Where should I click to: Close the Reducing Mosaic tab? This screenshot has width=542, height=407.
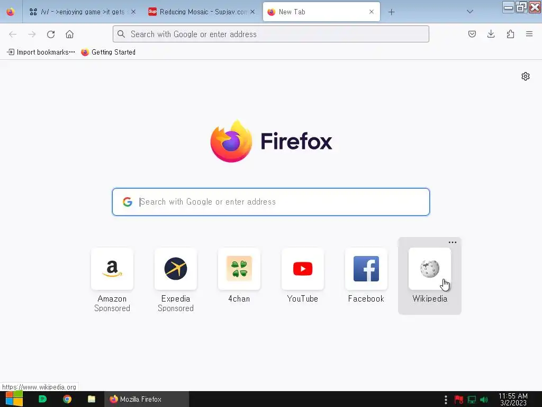click(x=252, y=12)
